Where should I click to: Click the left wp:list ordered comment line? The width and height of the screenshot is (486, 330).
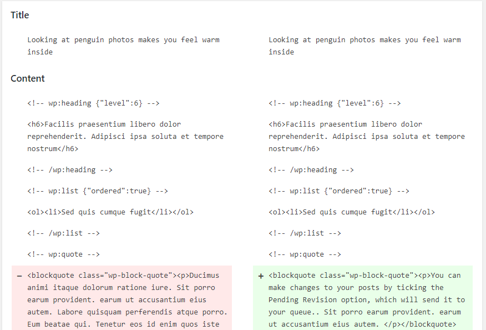tap(98, 191)
